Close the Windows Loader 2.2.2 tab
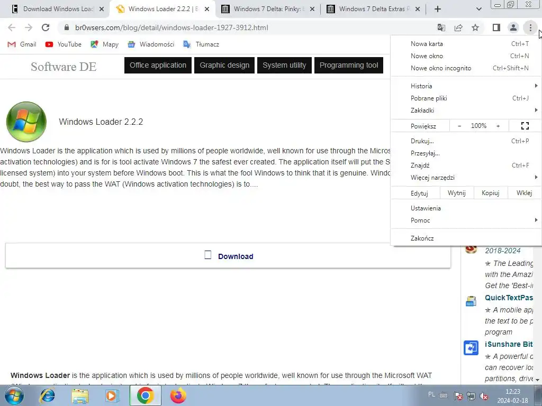This screenshot has height=406, width=542. point(207,9)
